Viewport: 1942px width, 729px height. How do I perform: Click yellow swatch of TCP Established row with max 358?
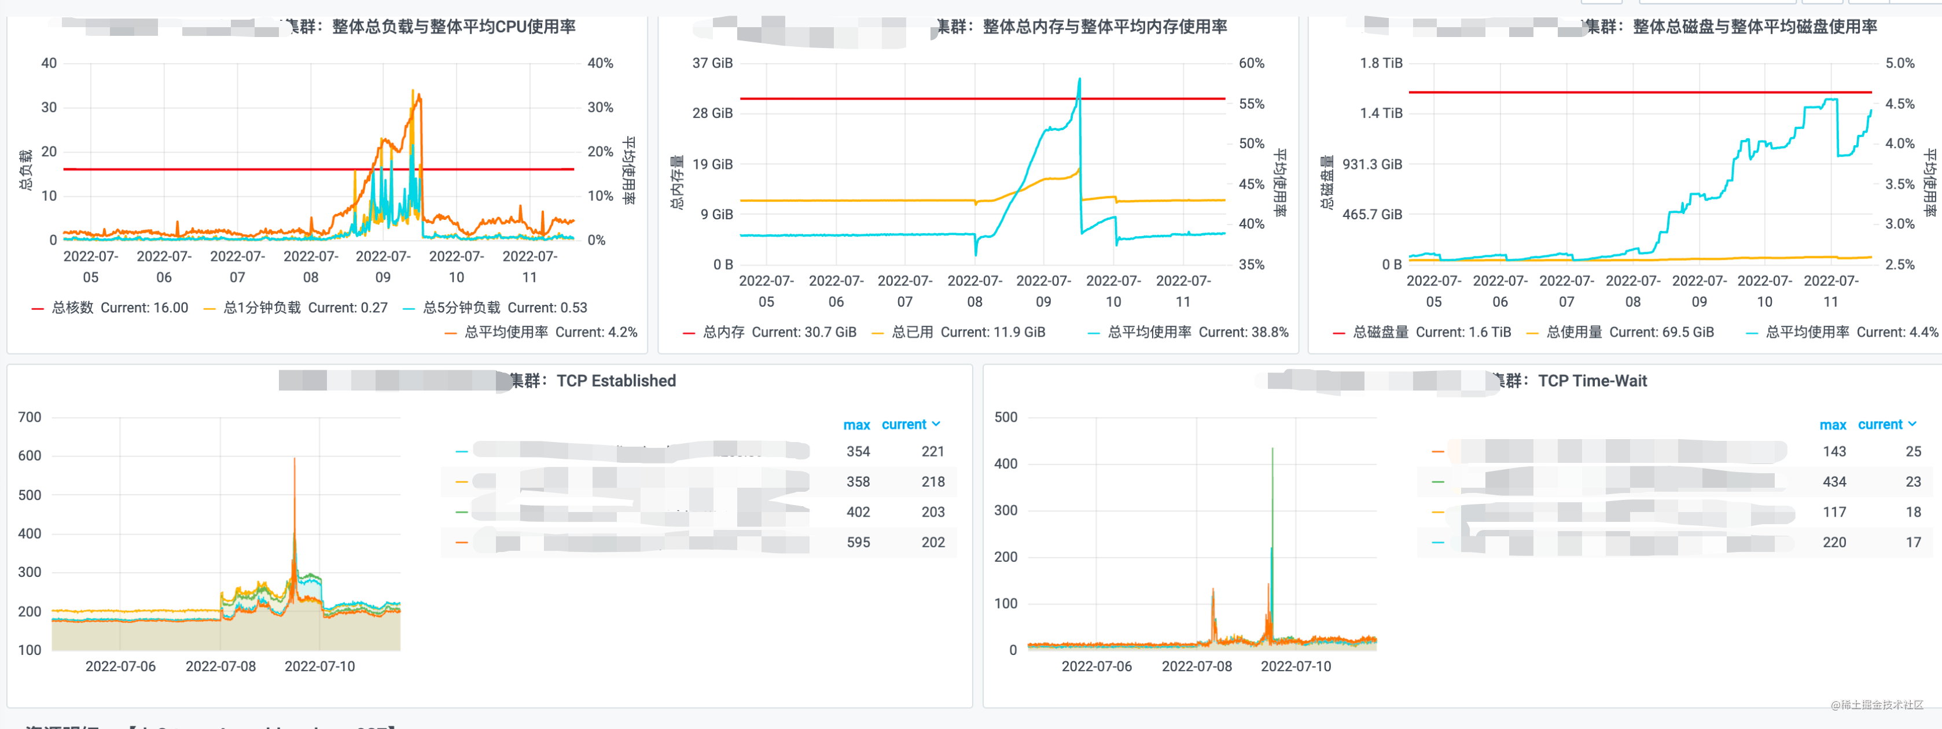(462, 482)
